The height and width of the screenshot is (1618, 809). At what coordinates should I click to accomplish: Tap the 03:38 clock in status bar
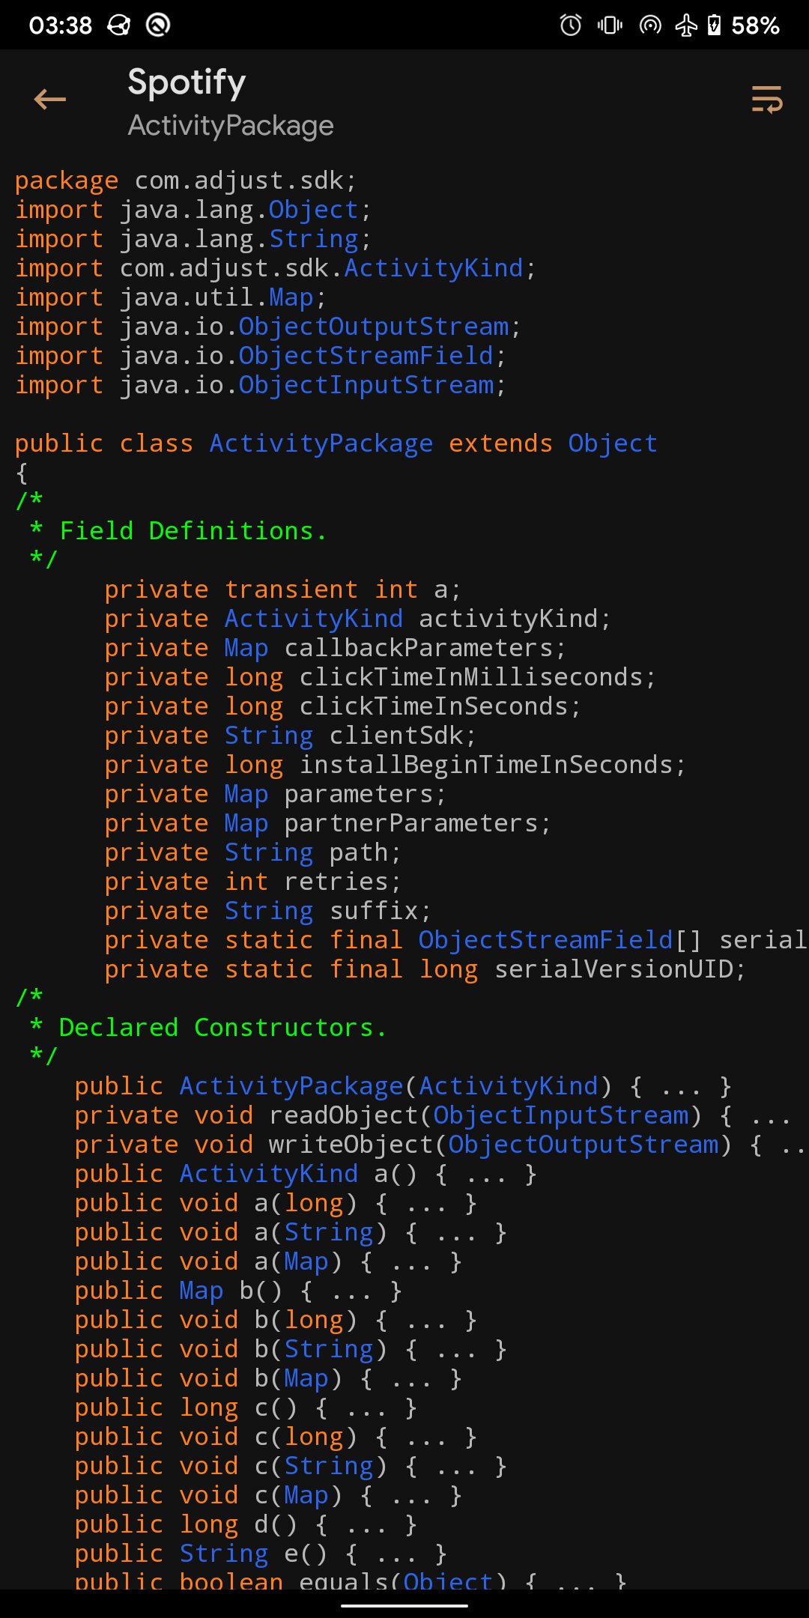[x=60, y=25]
